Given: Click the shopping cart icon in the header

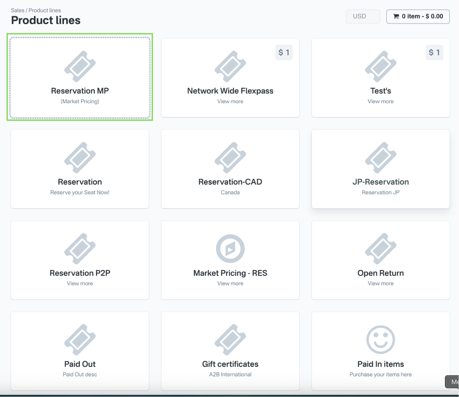Looking at the screenshot, I should (396, 16).
